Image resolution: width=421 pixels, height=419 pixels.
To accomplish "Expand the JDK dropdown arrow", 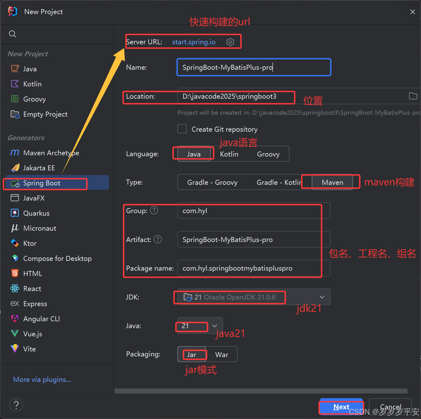I will pos(322,297).
